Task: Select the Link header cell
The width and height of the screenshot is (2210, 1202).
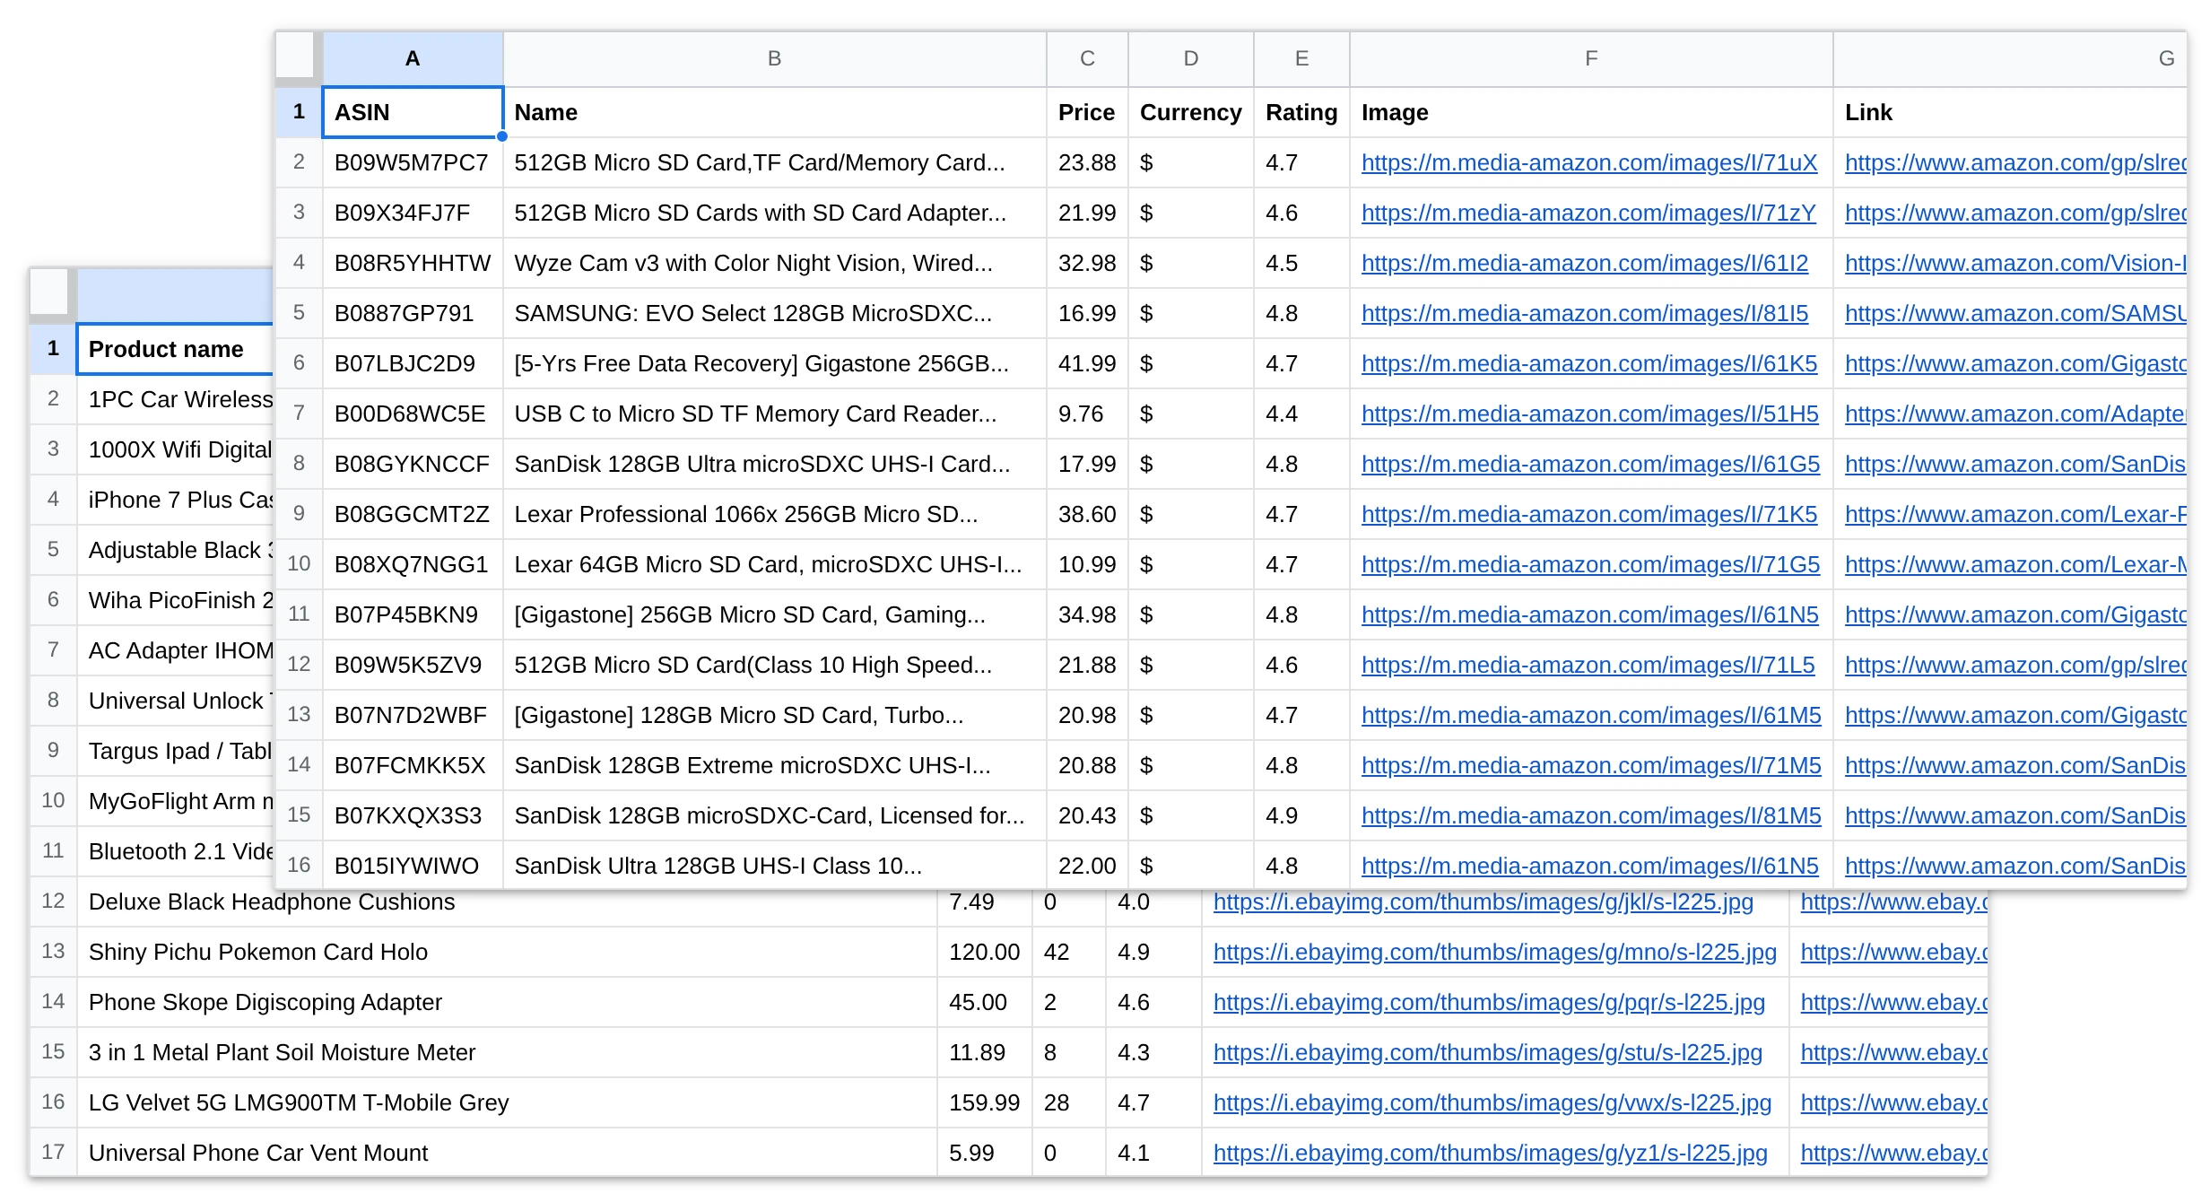Action: click(x=2010, y=112)
